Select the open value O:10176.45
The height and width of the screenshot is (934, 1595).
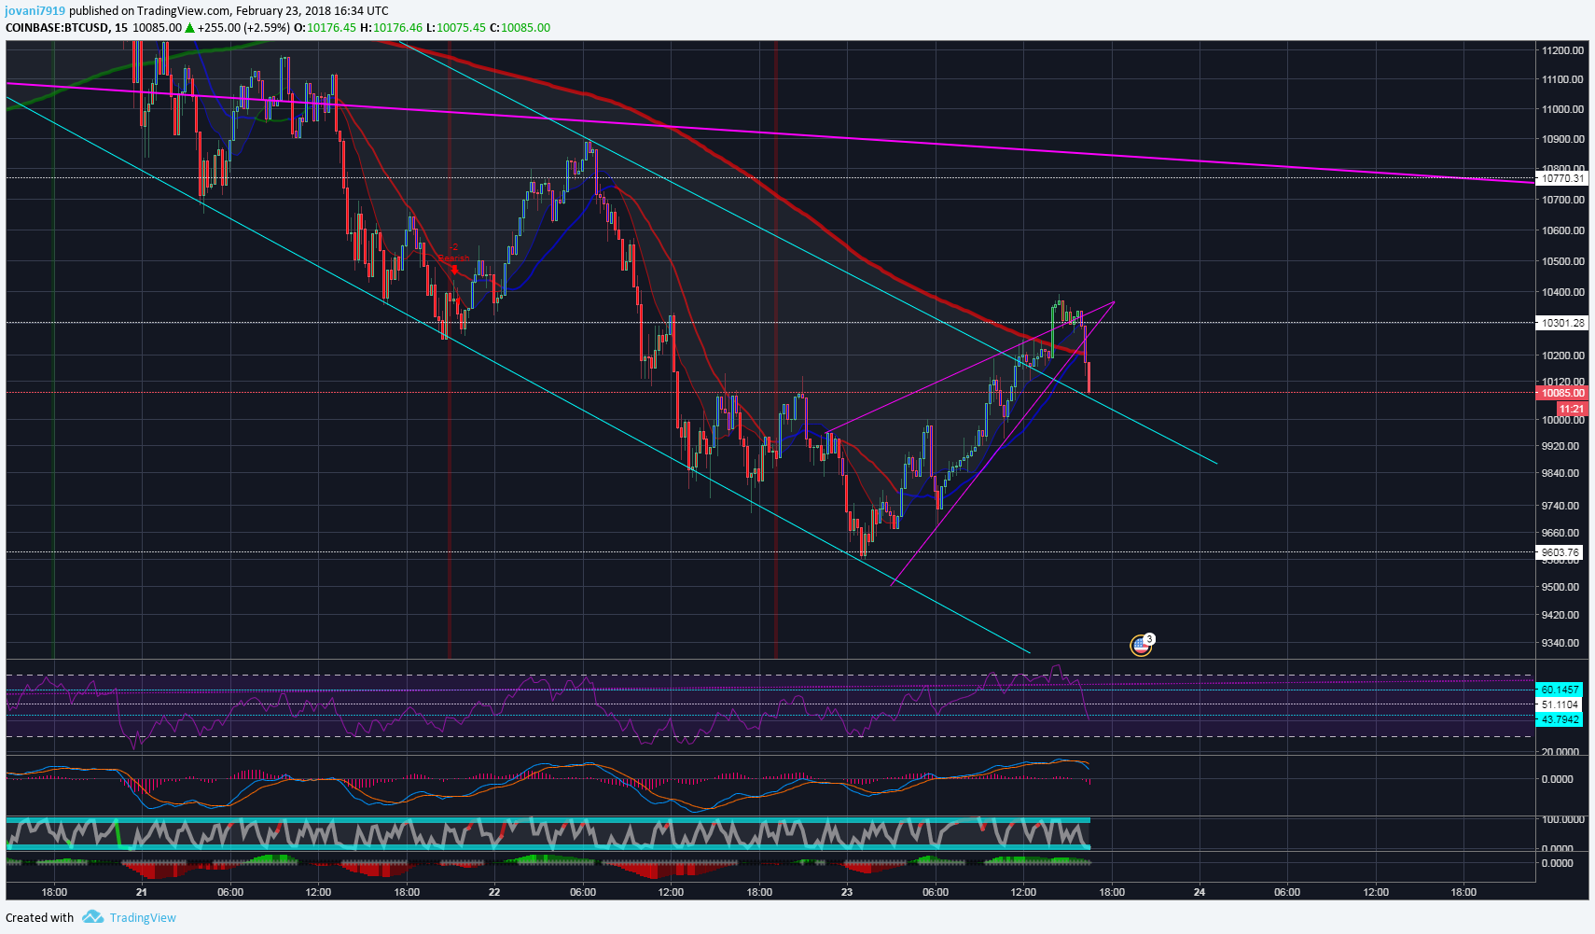[x=325, y=27]
